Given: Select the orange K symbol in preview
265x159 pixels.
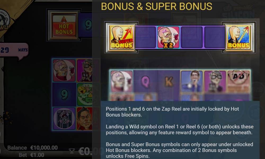Looking at the screenshot, I should click(x=169, y=81).
